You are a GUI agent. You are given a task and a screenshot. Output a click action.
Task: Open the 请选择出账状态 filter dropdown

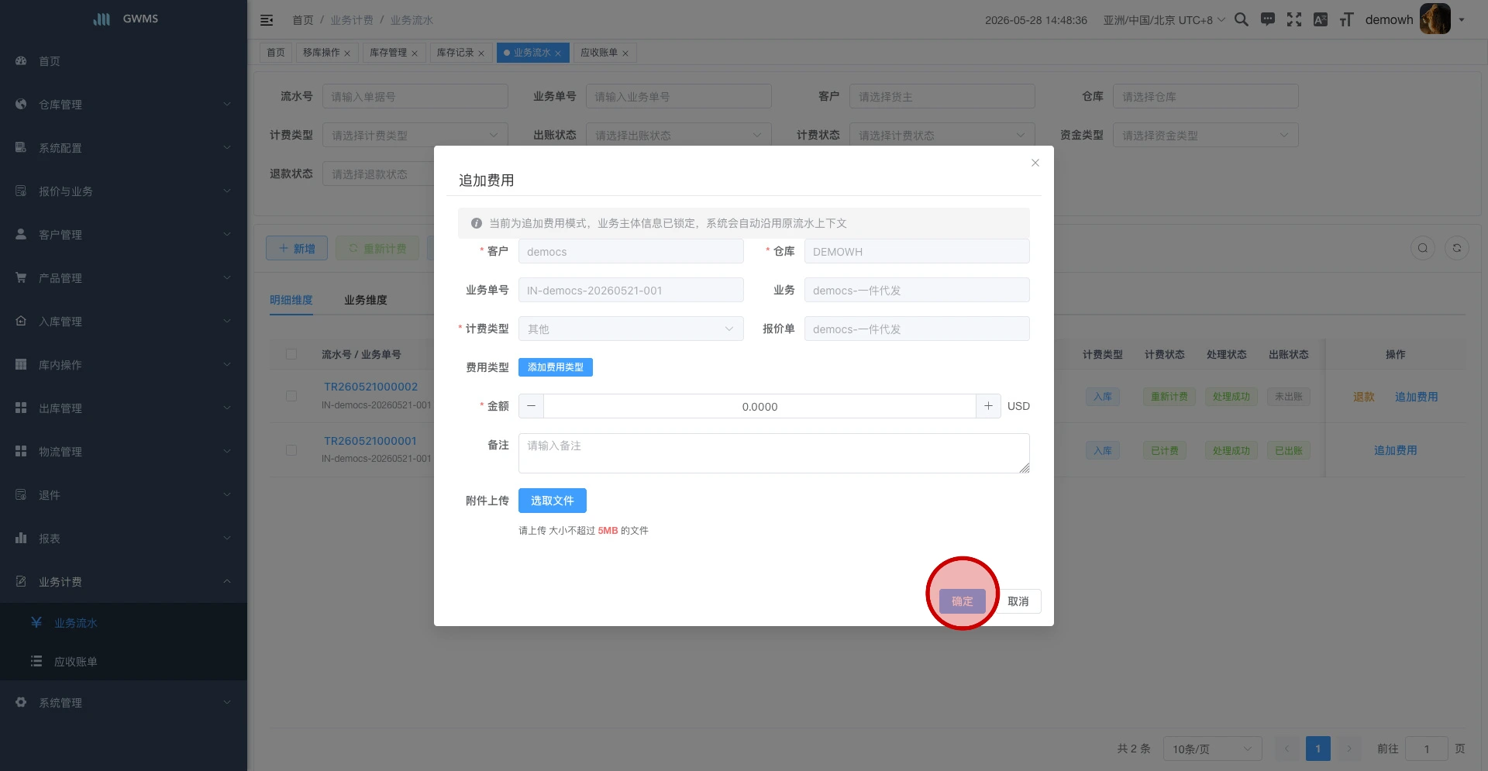pos(679,135)
